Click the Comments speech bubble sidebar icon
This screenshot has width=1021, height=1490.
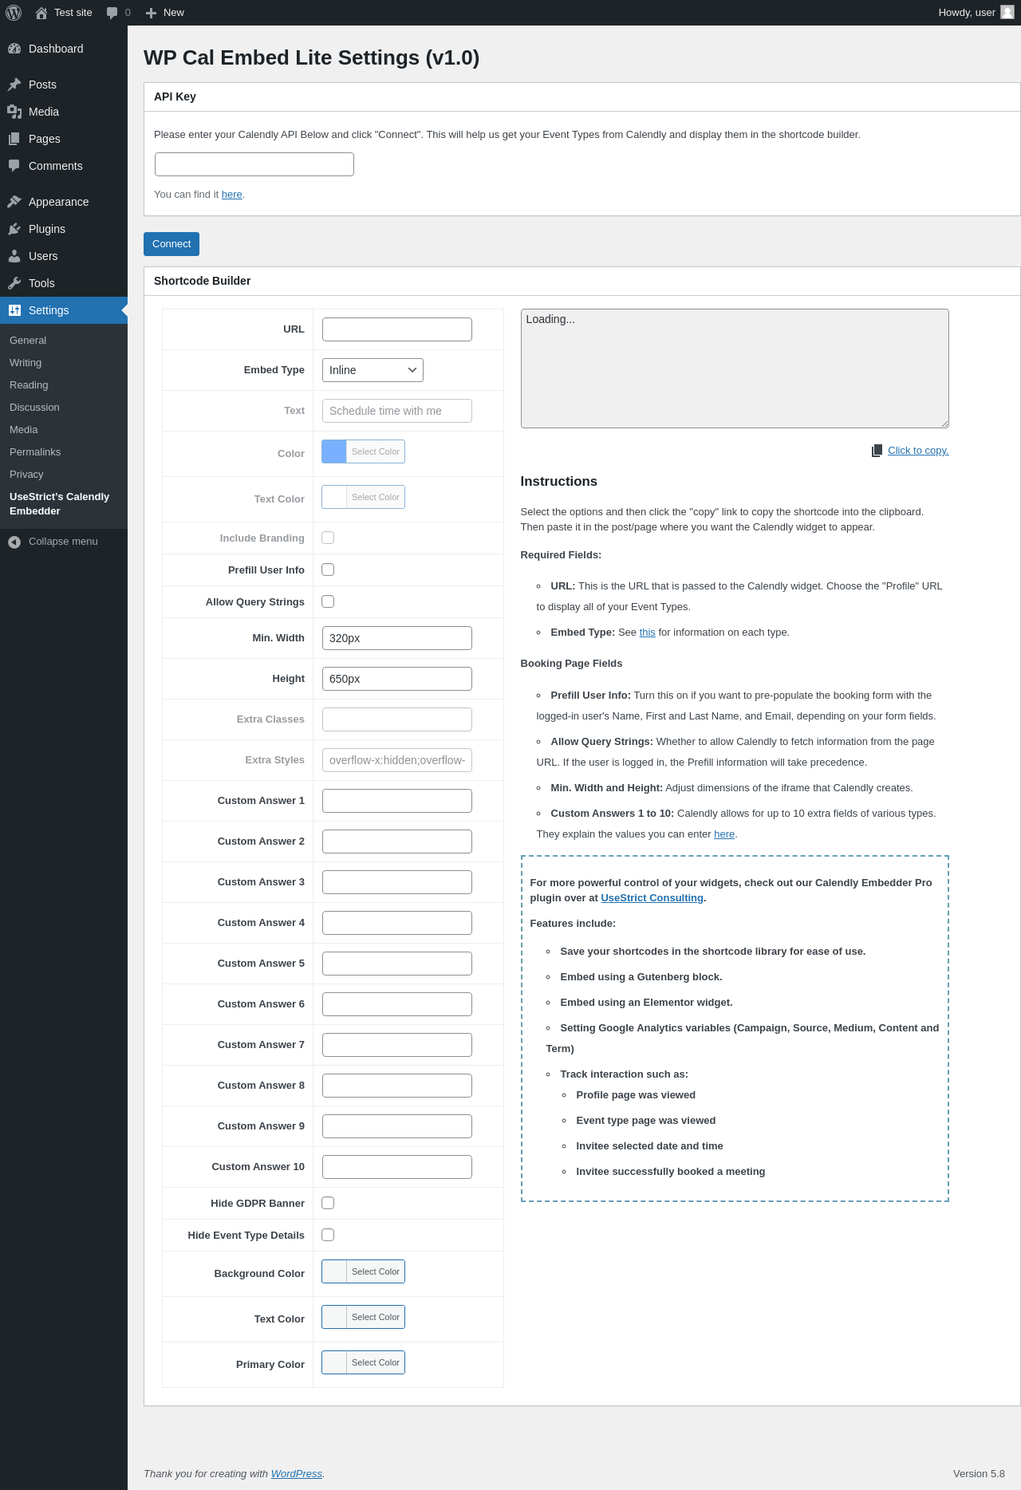(x=14, y=166)
